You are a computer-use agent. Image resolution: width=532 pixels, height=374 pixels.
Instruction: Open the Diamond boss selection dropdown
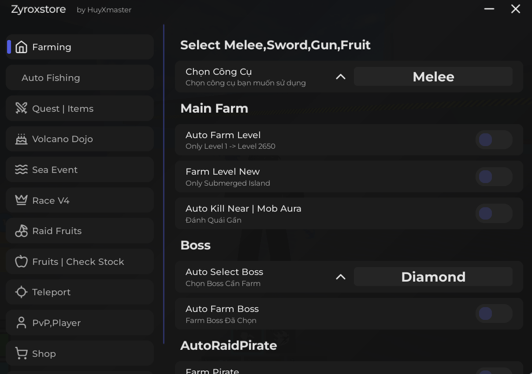coord(433,277)
